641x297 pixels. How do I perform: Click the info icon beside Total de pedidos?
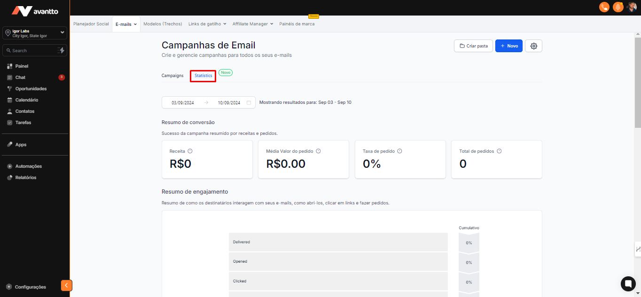point(499,151)
